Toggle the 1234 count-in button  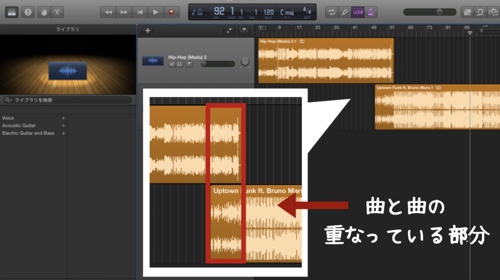(357, 12)
